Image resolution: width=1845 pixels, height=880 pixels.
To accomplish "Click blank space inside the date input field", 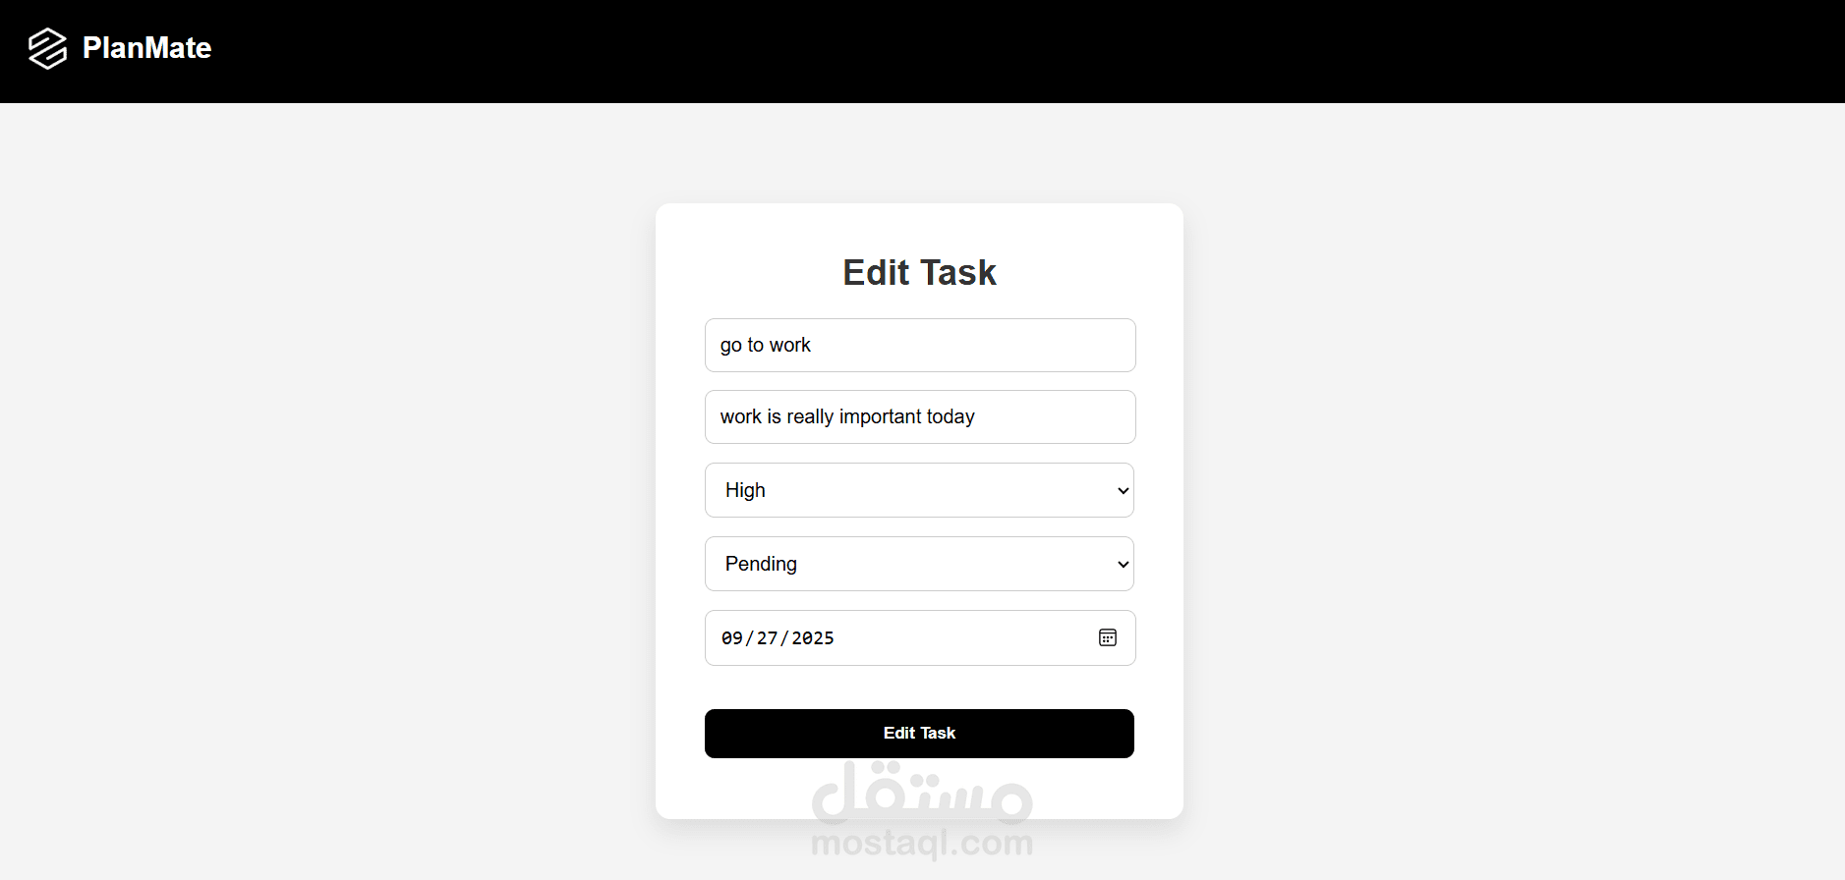I will click(963, 638).
